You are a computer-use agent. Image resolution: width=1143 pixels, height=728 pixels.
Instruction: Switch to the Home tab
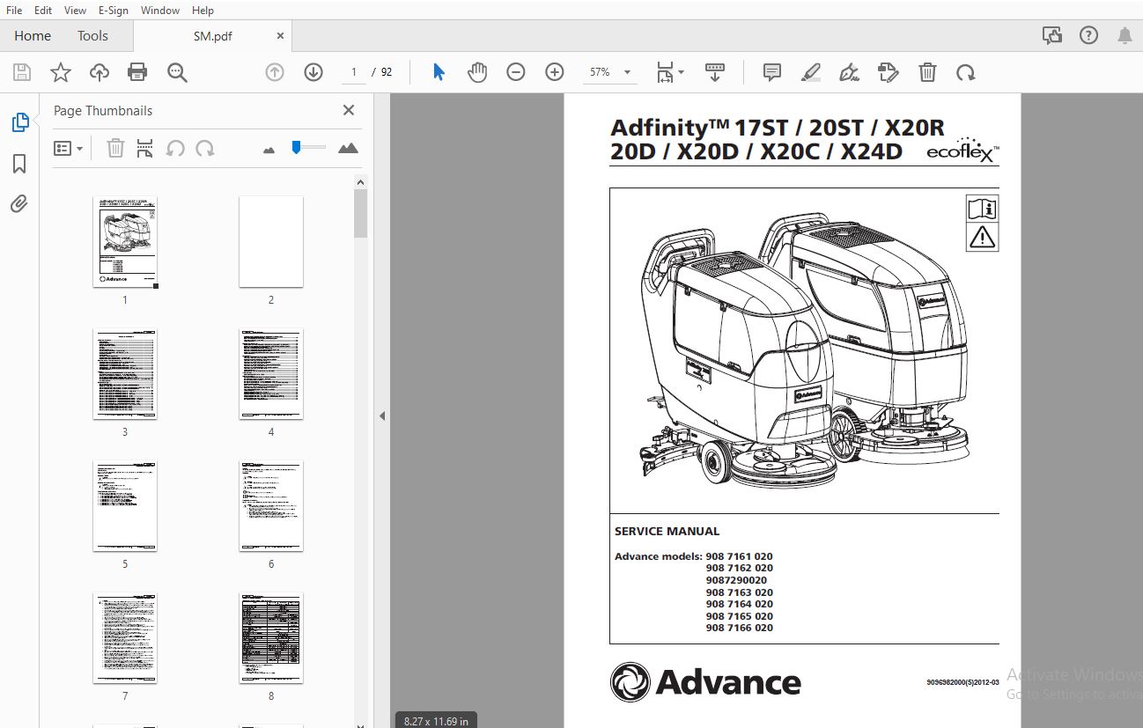coord(33,35)
